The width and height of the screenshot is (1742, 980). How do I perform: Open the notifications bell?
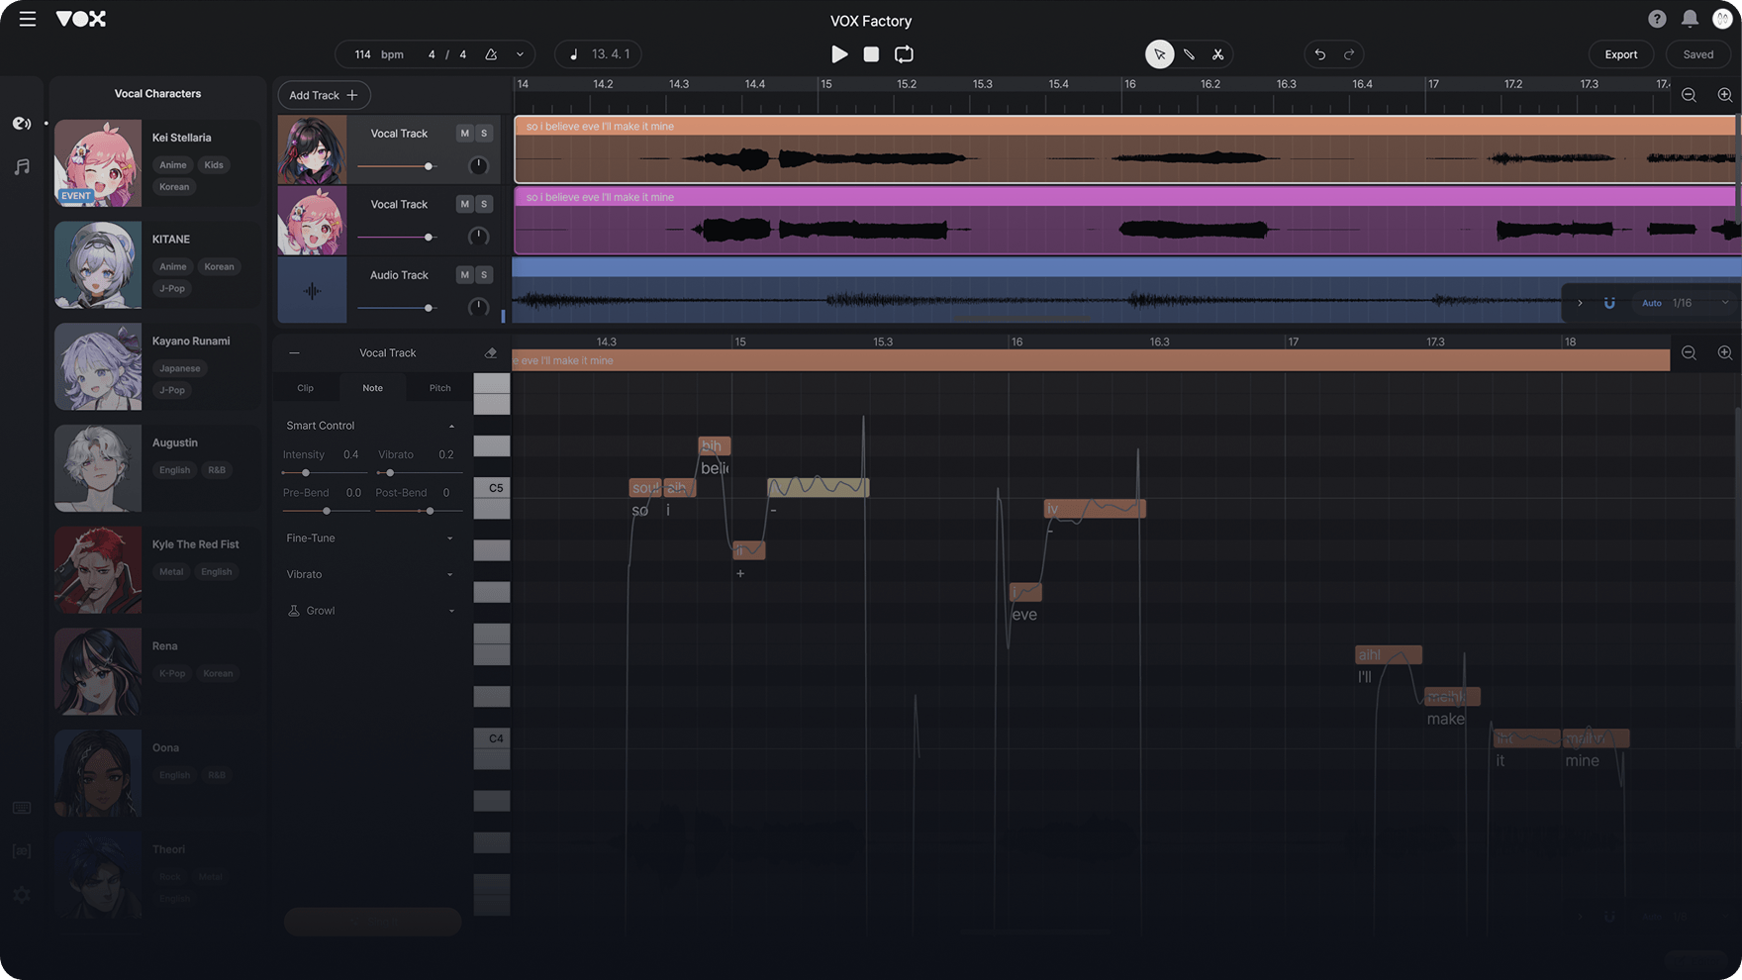pyautogui.click(x=1690, y=19)
